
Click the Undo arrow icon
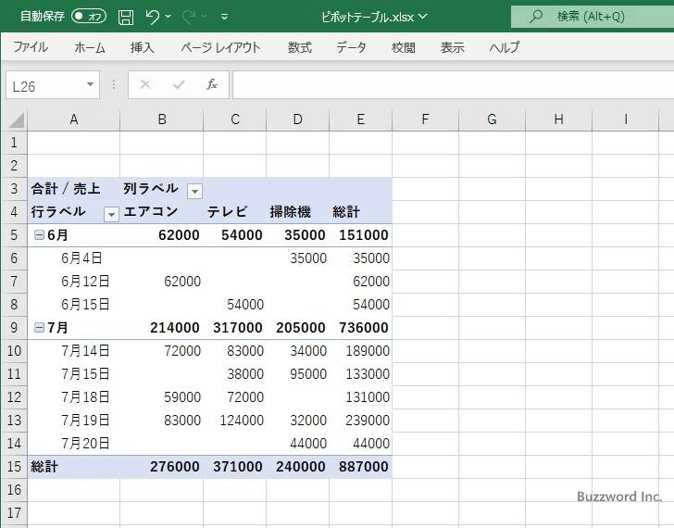(x=152, y=17)
